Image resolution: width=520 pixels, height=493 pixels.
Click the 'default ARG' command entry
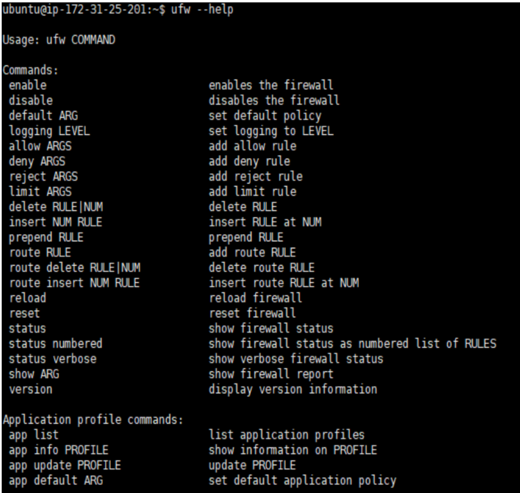tap(43, 116)
